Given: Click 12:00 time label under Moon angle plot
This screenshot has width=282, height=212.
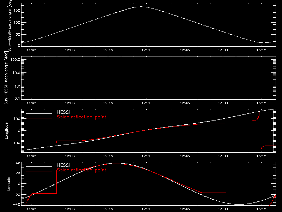Looking at the screenshot, I should click(70, 103).
